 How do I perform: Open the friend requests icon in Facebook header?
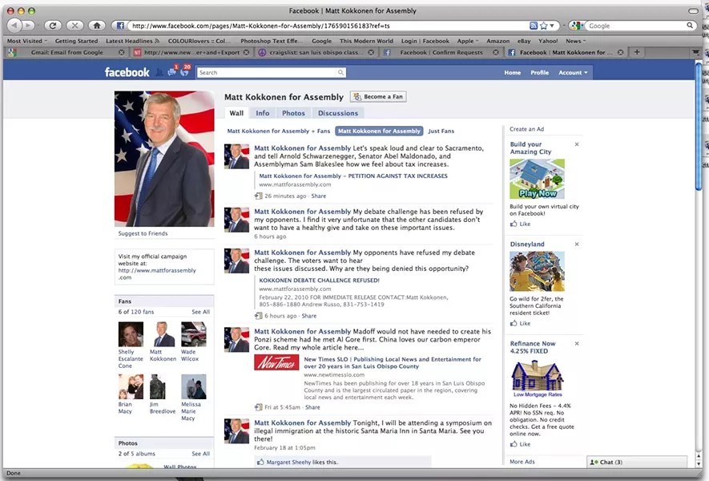point(159,72)
